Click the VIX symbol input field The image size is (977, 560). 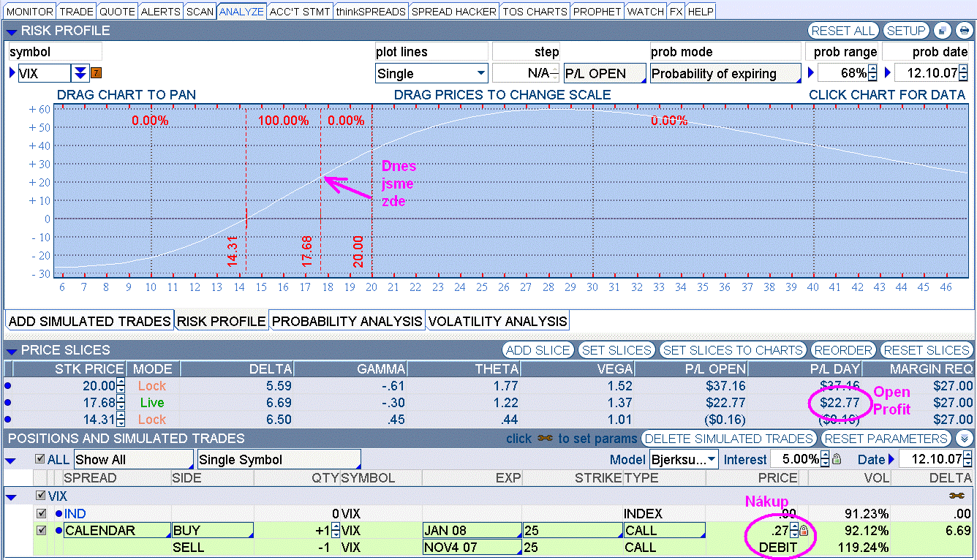44,73
